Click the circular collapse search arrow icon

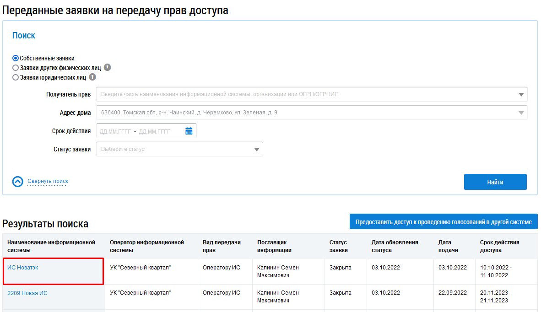pos(18,182)
